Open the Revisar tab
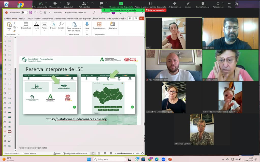The image size is (260, 162). click(x=102, y=19)
